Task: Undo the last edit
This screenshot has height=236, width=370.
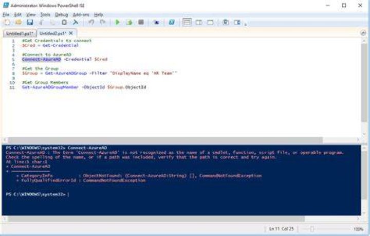Action: 91,23
